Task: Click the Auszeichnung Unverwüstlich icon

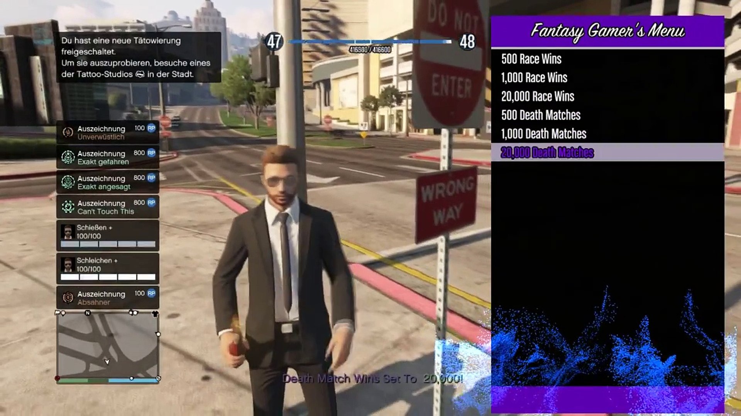Action: pyautogui.click(x=68, y=133)
